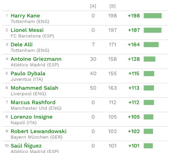Open Saúl Ñíguez player link

(x=26, y=146)
